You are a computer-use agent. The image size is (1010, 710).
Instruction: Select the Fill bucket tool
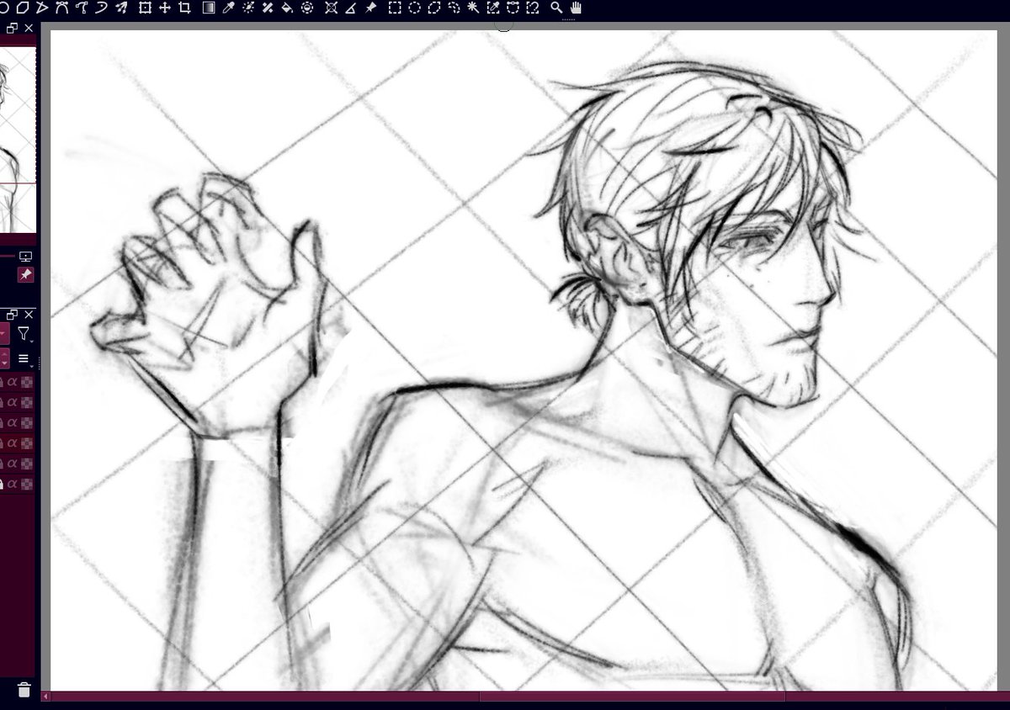tap(287, 8)
